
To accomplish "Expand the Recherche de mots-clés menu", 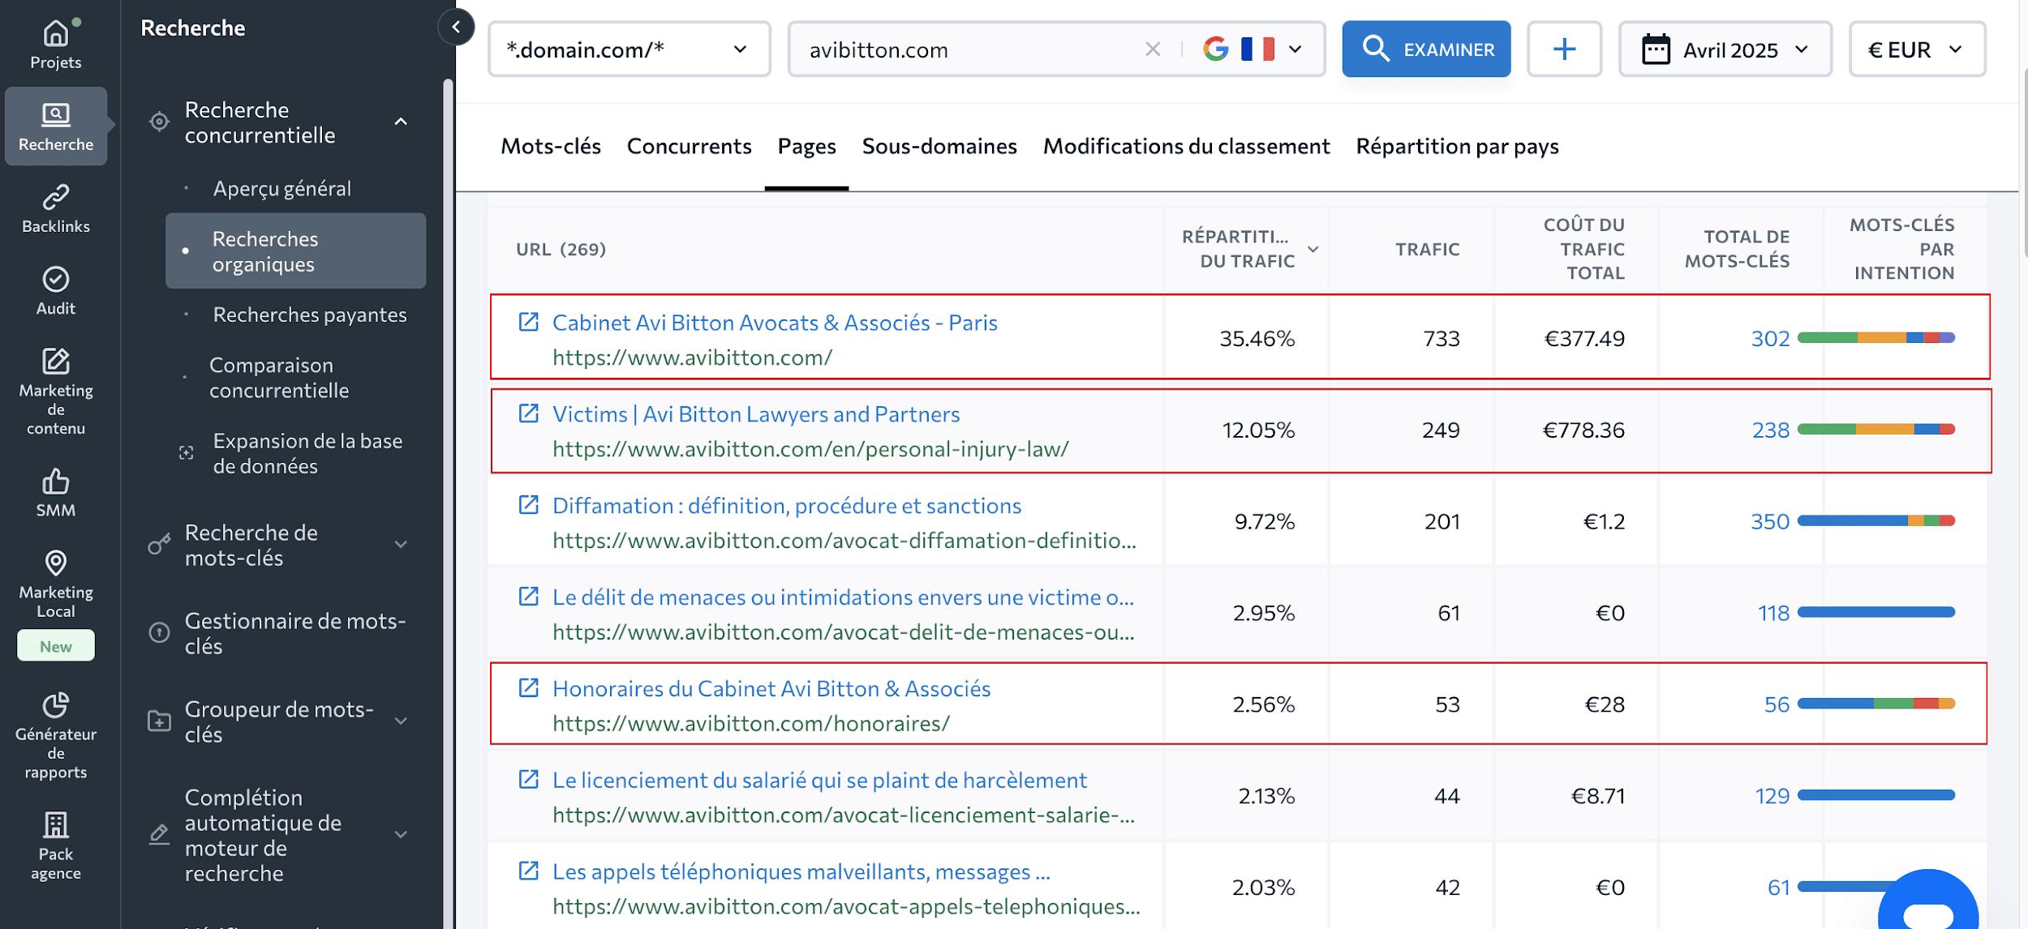I will [401, 544].
